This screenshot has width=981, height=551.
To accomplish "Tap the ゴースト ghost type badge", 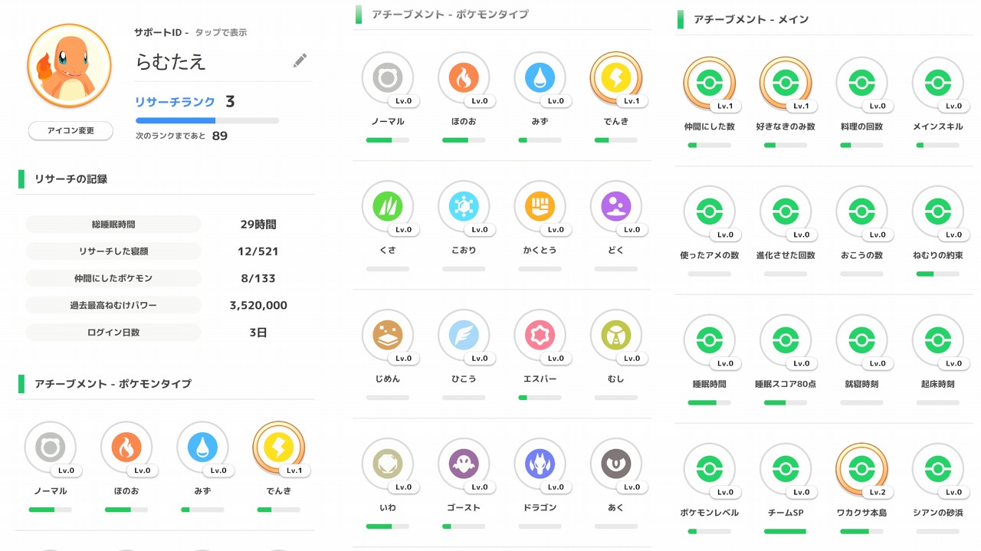I will [x=464, y=464].
